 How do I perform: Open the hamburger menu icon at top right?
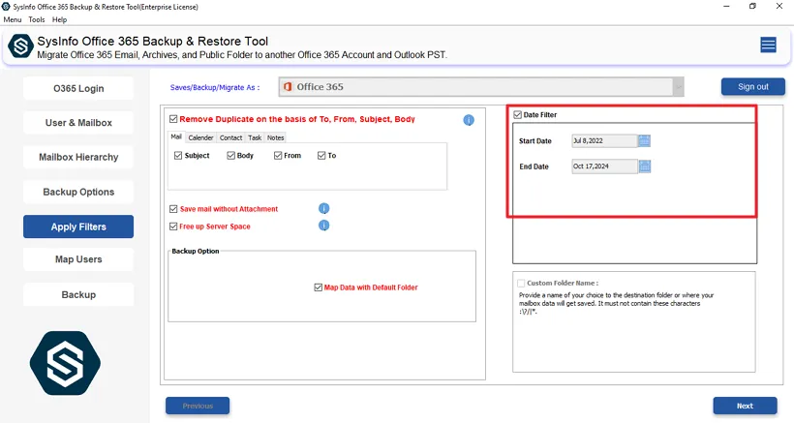pyautogui.click(x=768, y=45)
